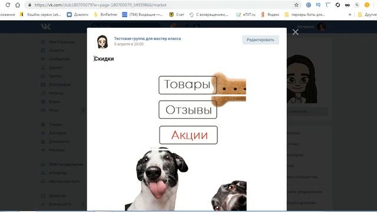Screen dimensions: 377x212
Task: Open the 'BinPartner' bookmark
Action: [x=106, y=15]
